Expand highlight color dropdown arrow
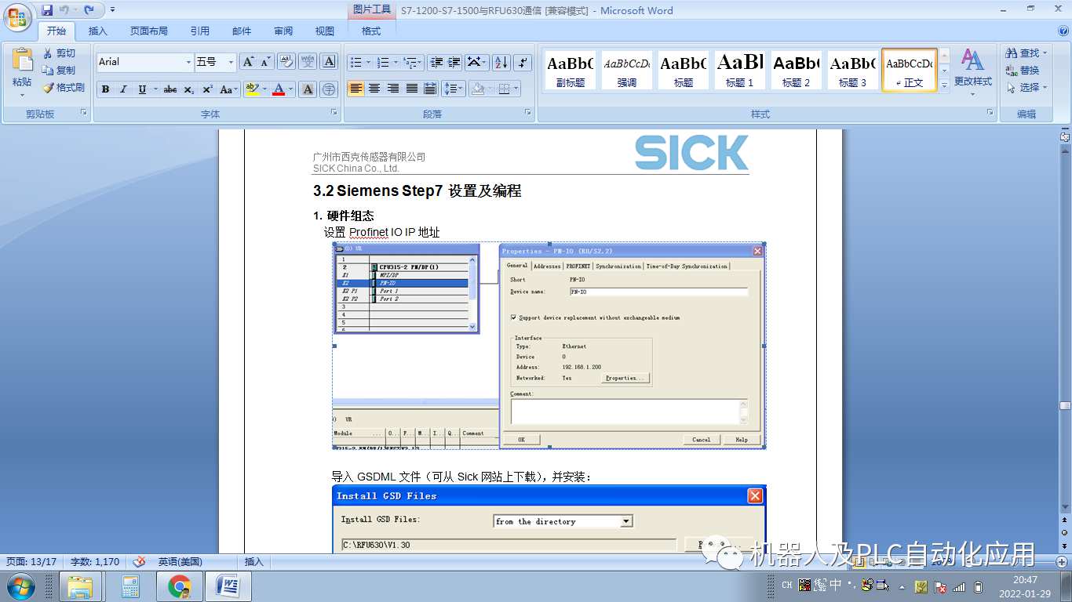Viewport: 1072px width, 602px height. tap(265, 89)
